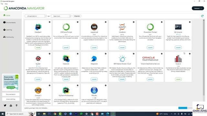Open the DataSpell tile gear options

point(49,22)
